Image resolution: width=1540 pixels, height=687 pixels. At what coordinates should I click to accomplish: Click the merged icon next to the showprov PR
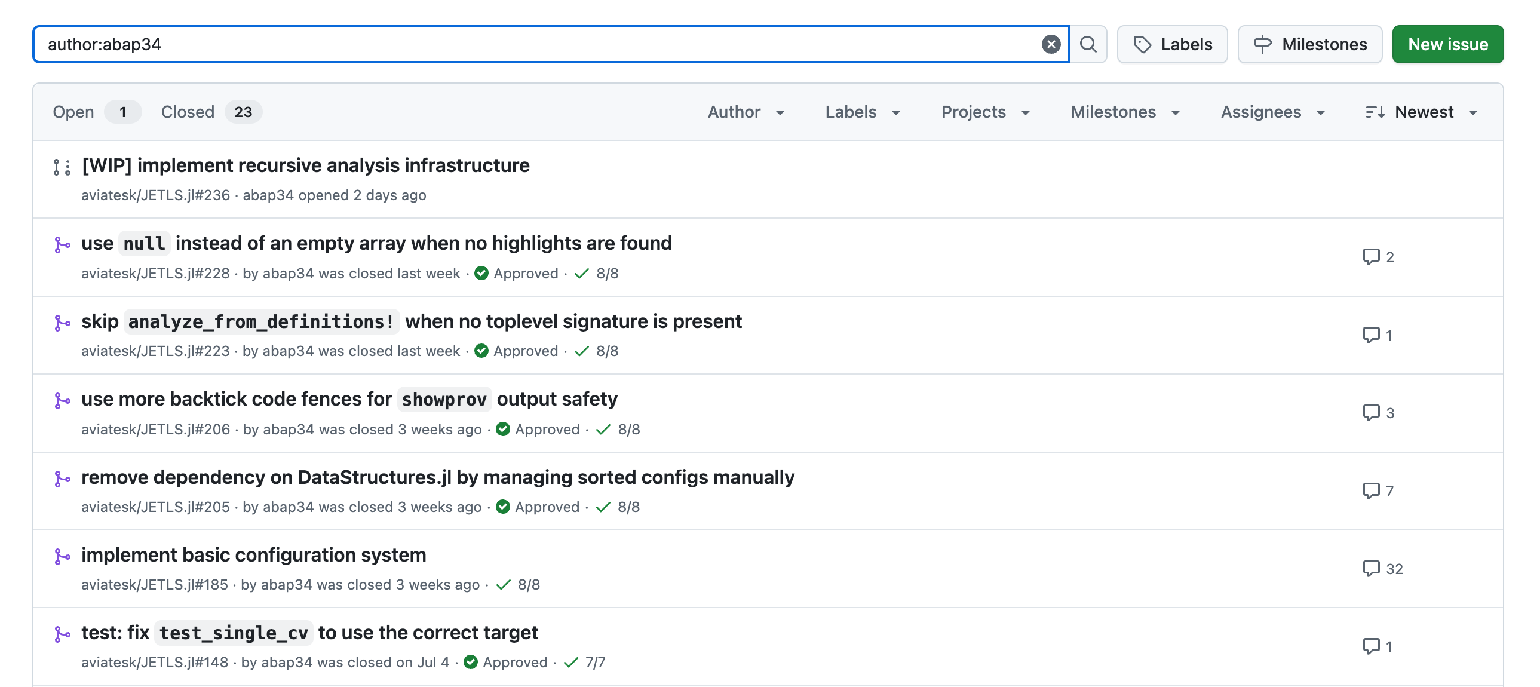62,401
